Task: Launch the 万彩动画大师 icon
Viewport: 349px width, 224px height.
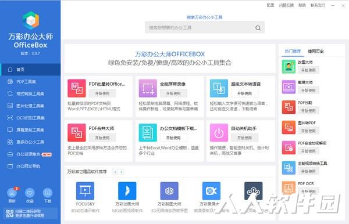Action: (x=127, y=191)
